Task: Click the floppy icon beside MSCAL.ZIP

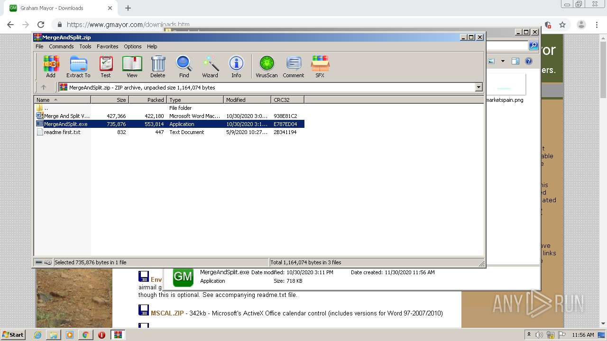Action: 143,311
